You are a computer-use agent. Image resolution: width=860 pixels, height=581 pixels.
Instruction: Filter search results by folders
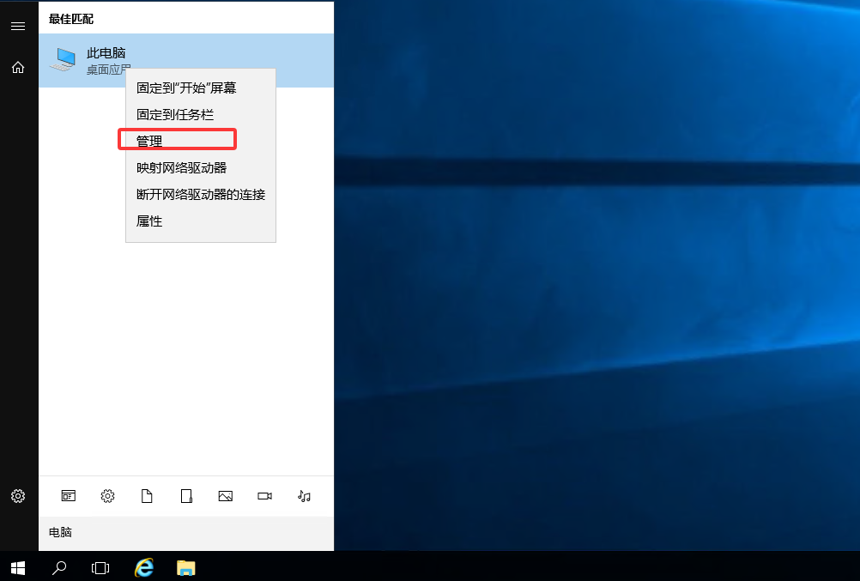click(186, 496)
